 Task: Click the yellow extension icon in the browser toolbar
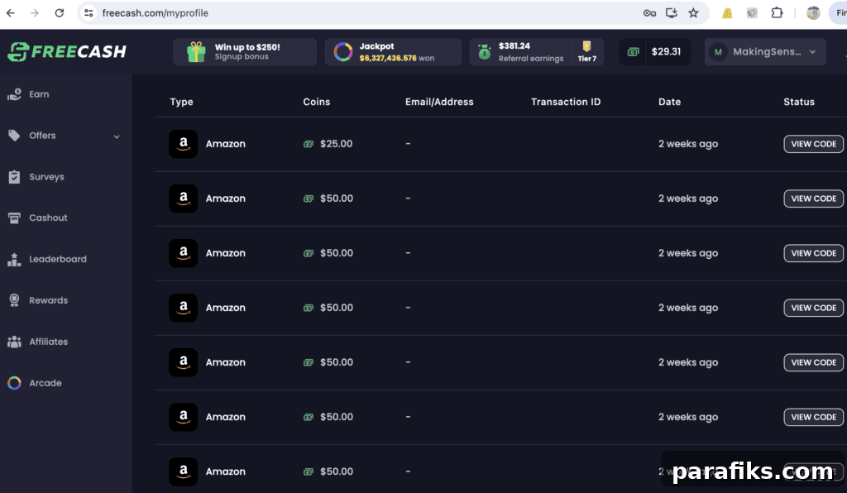pyautogui.click(x=727, y=13)
